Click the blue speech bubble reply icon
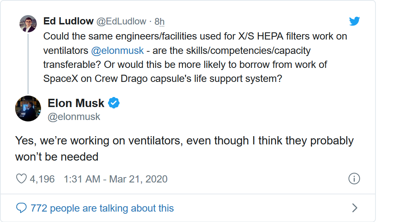This screenshot has width=396, height=222. (x=22, y=208)
